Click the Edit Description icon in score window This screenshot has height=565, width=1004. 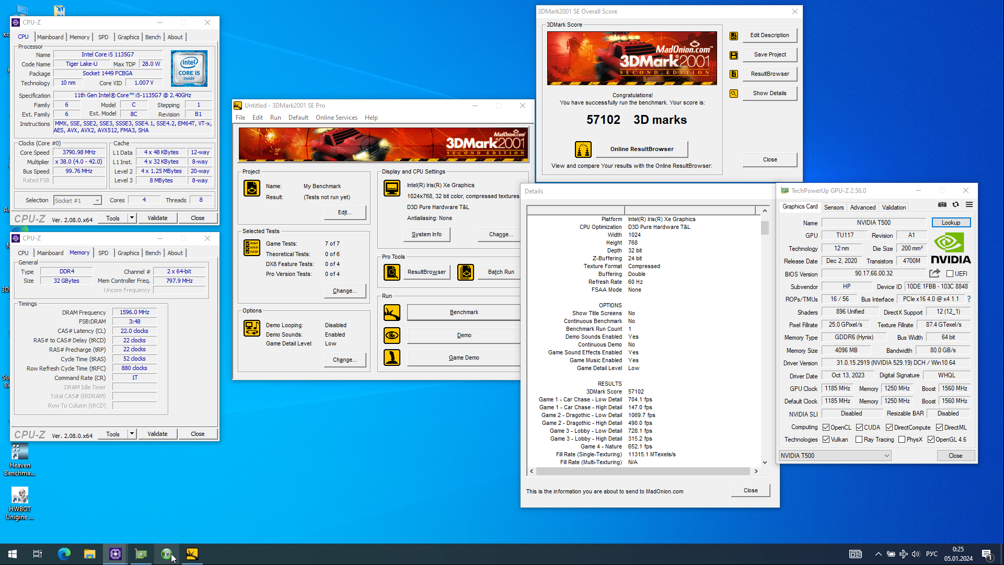click(734, 36)
